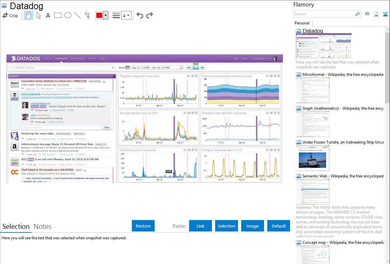Select the Crop tool
Image resolution: width=390 pixels, height=264 pixels.
click(x=10, y=15)
